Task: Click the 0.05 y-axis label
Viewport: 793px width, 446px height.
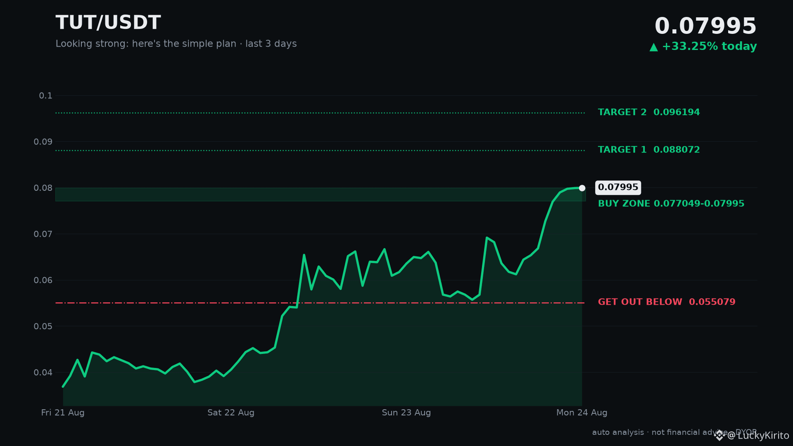Action: [x=43, y=327]
